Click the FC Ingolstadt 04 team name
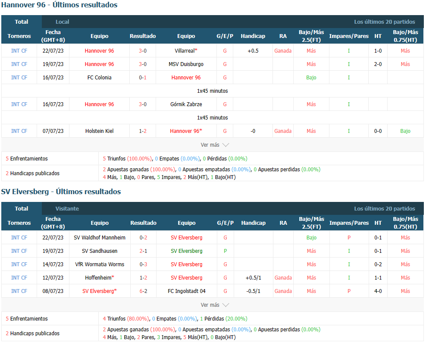This screenshot has width=426, height=343. coord(187,291)
